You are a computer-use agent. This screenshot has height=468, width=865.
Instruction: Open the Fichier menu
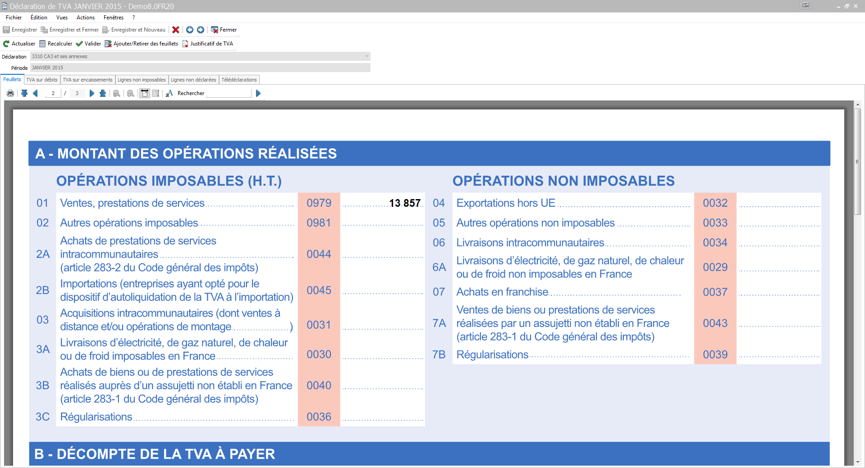pos(14,18)
